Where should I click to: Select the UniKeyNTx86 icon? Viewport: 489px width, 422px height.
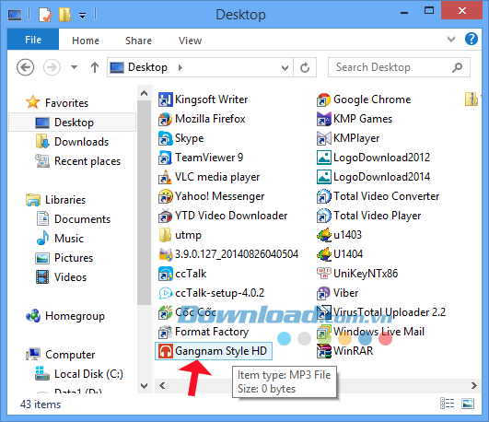pos(324,274)
